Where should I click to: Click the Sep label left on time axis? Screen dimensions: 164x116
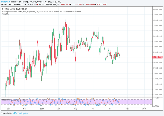8,109
